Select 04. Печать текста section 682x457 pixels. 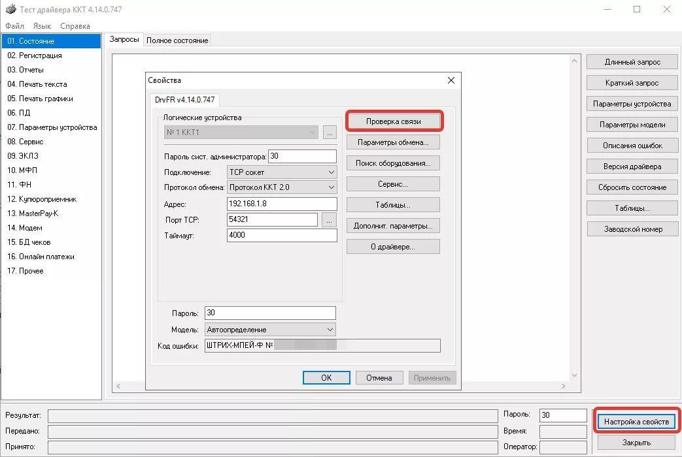pos(51,84)
